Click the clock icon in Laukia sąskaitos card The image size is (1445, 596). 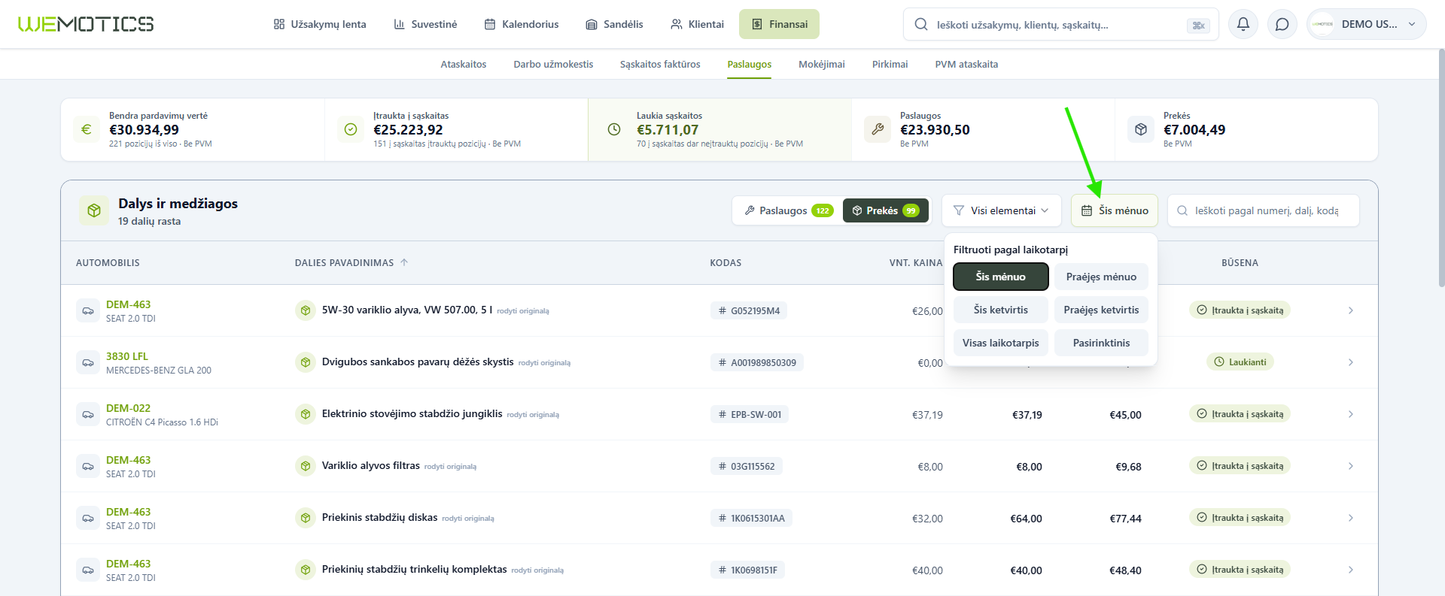[x=614, y=129]
